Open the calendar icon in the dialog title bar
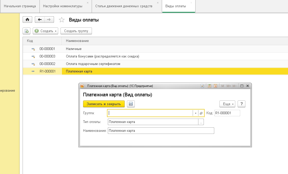The image size is (288, 174). (x=215, y=86)
